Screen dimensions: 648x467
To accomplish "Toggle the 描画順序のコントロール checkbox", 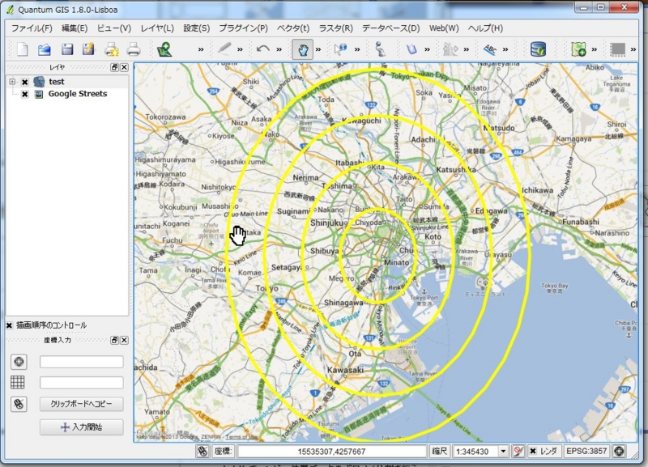I will click(x=10, y=325).
